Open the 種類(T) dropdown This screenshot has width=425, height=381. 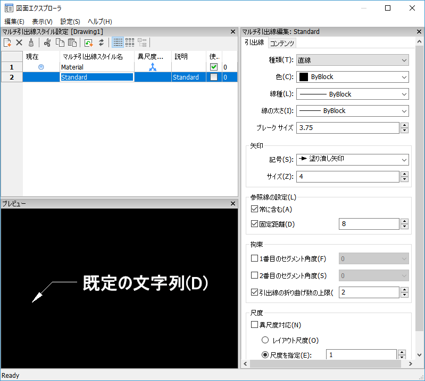352,60
